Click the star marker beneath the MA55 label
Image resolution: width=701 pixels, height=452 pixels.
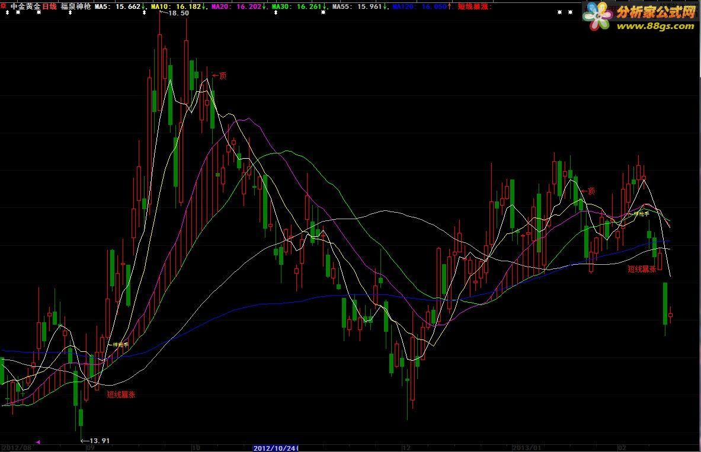point(323,12)
